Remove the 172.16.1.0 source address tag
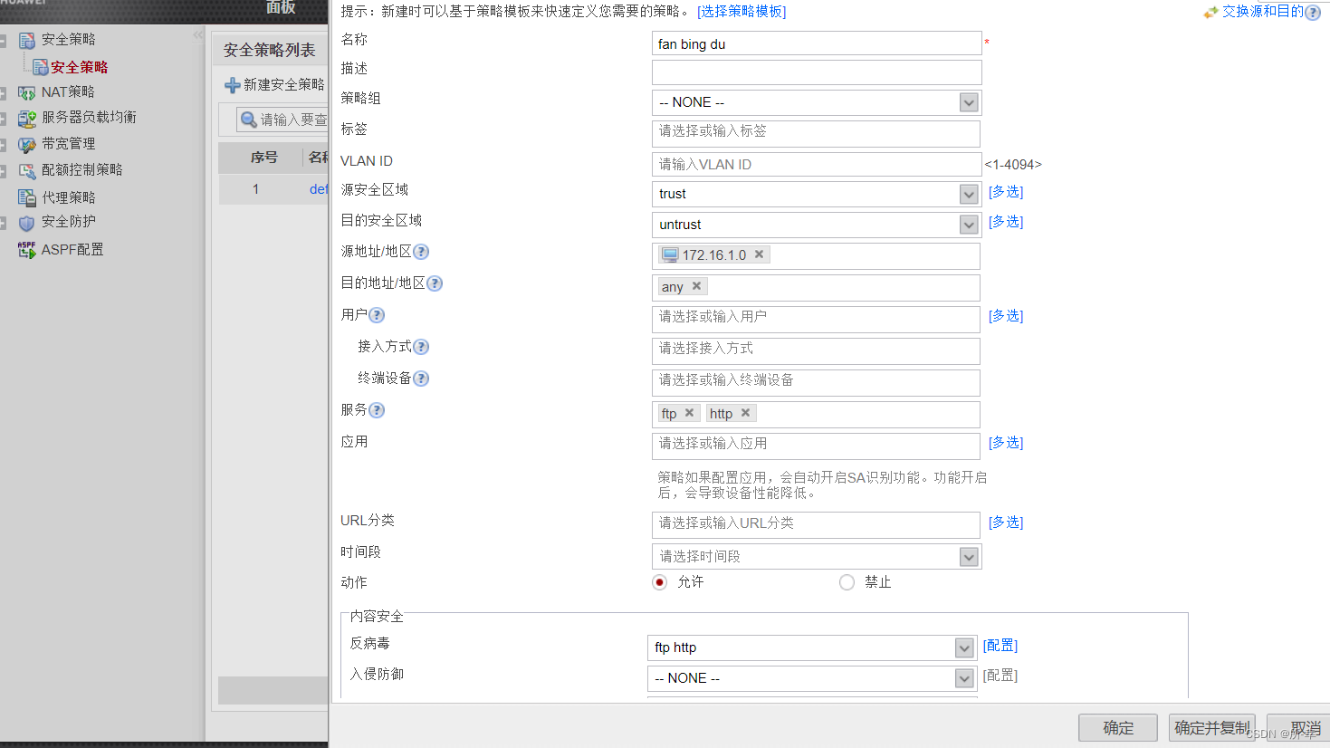 click(x=759, y=254)
